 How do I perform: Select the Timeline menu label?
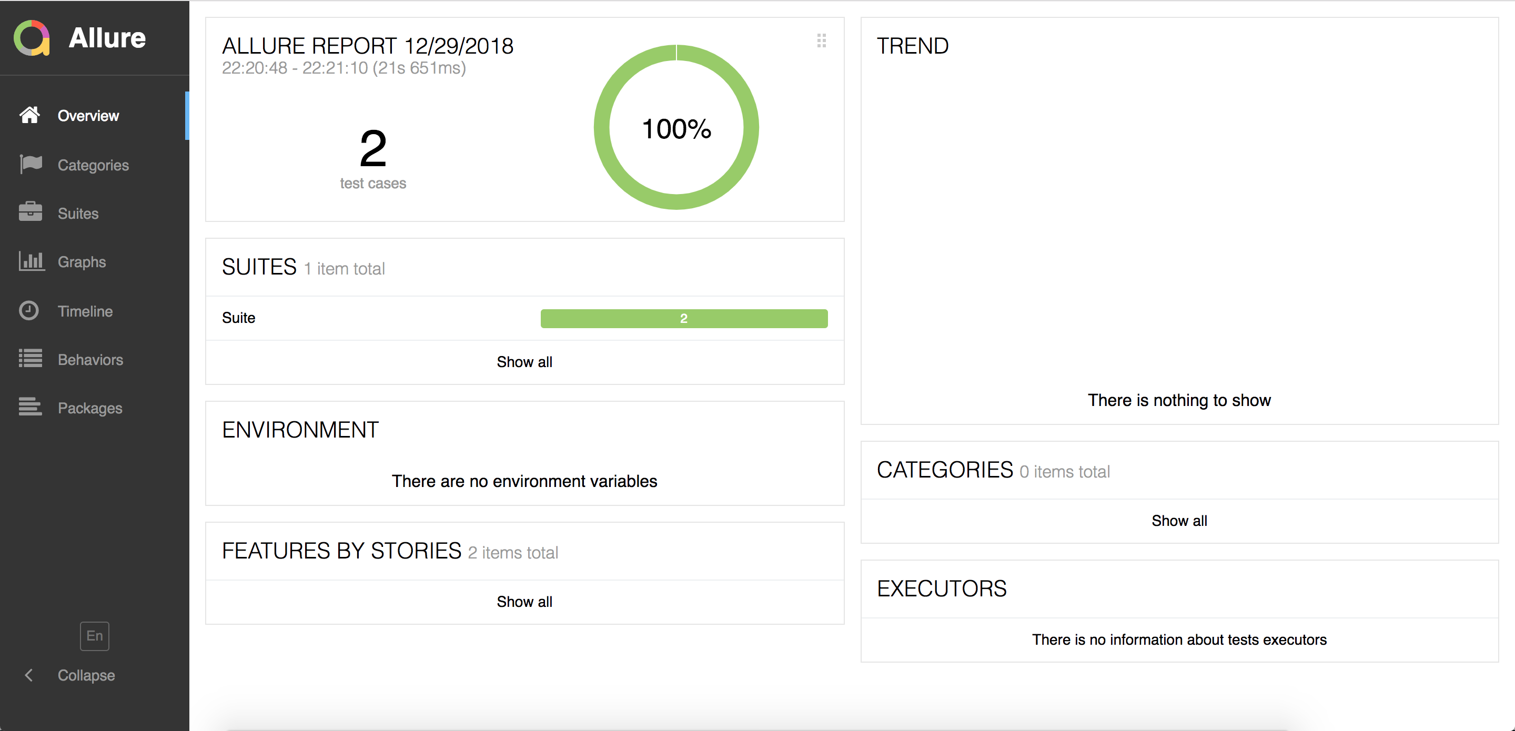coord(85,311)
